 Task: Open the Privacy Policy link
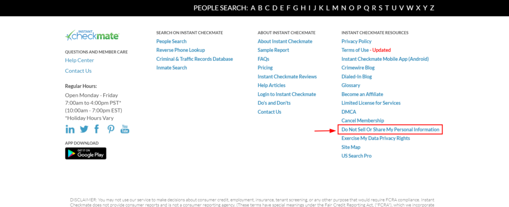point(356,42)
